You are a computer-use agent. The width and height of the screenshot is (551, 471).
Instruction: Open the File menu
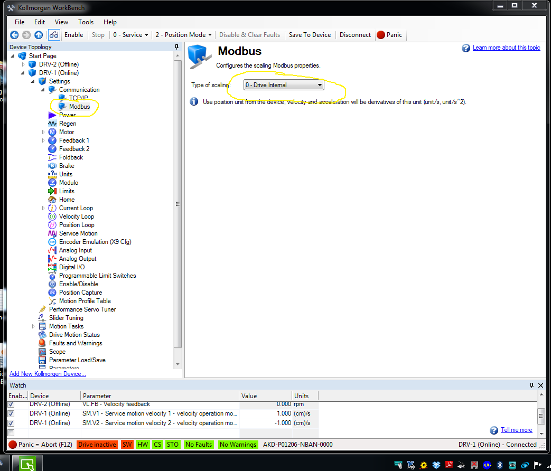(x=20, y=22)
